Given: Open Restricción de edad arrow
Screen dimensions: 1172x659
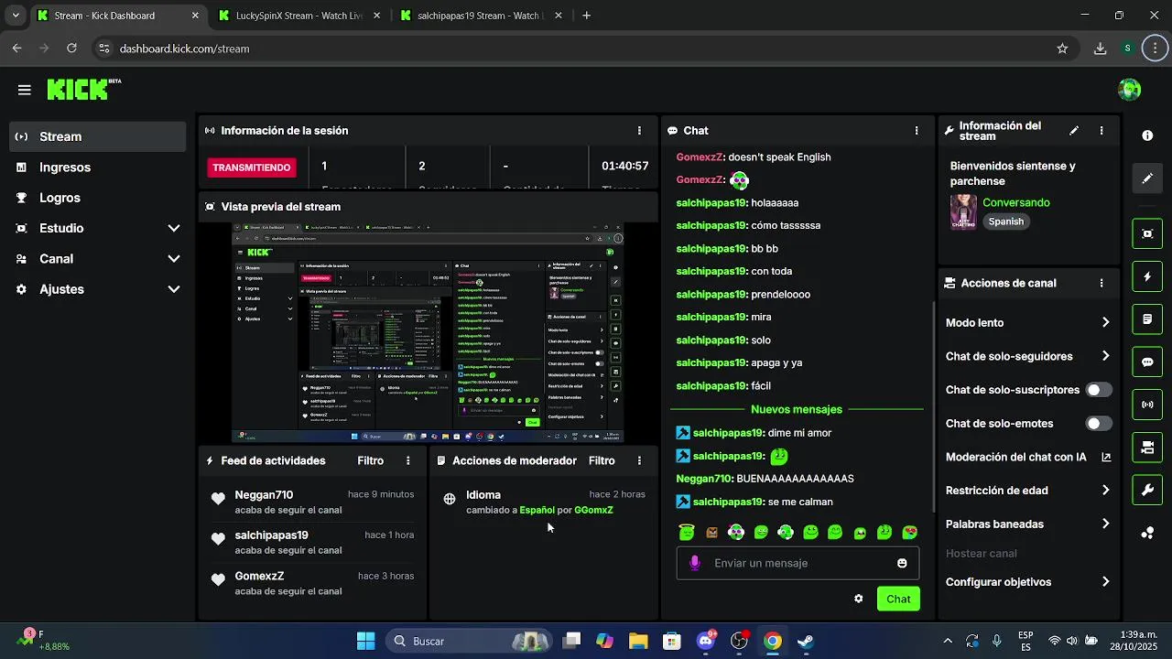Looking at the screenshot, I should pos(1105,491).
